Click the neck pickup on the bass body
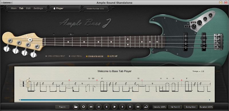 (x=185, y=42)
